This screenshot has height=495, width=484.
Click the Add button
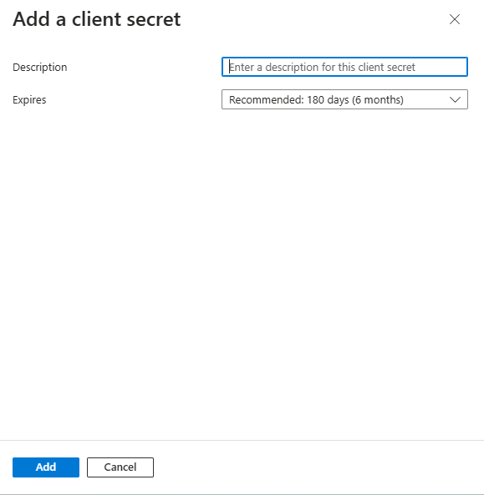tap(46, 467)
